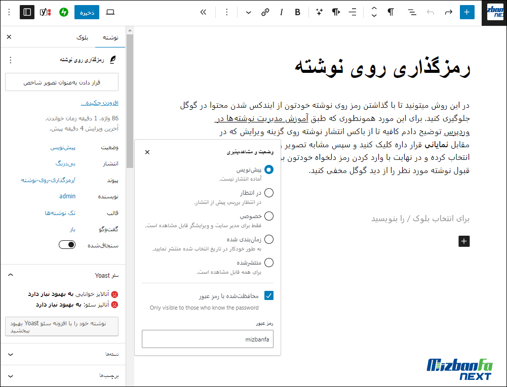Apply italic formatting with the I icon
This screenshot has height=387, width=507.
pos(281,12)
